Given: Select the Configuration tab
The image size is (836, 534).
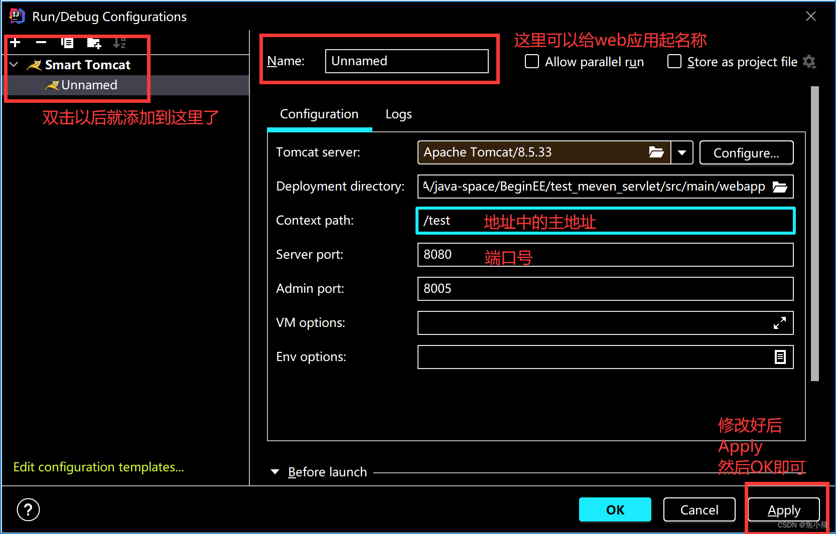Looking at the screenshot, I should click(x=319, y=114).
